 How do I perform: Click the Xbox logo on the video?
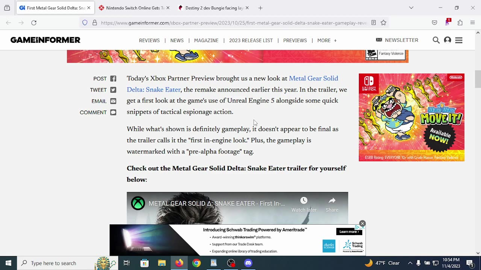pos(138,203)
